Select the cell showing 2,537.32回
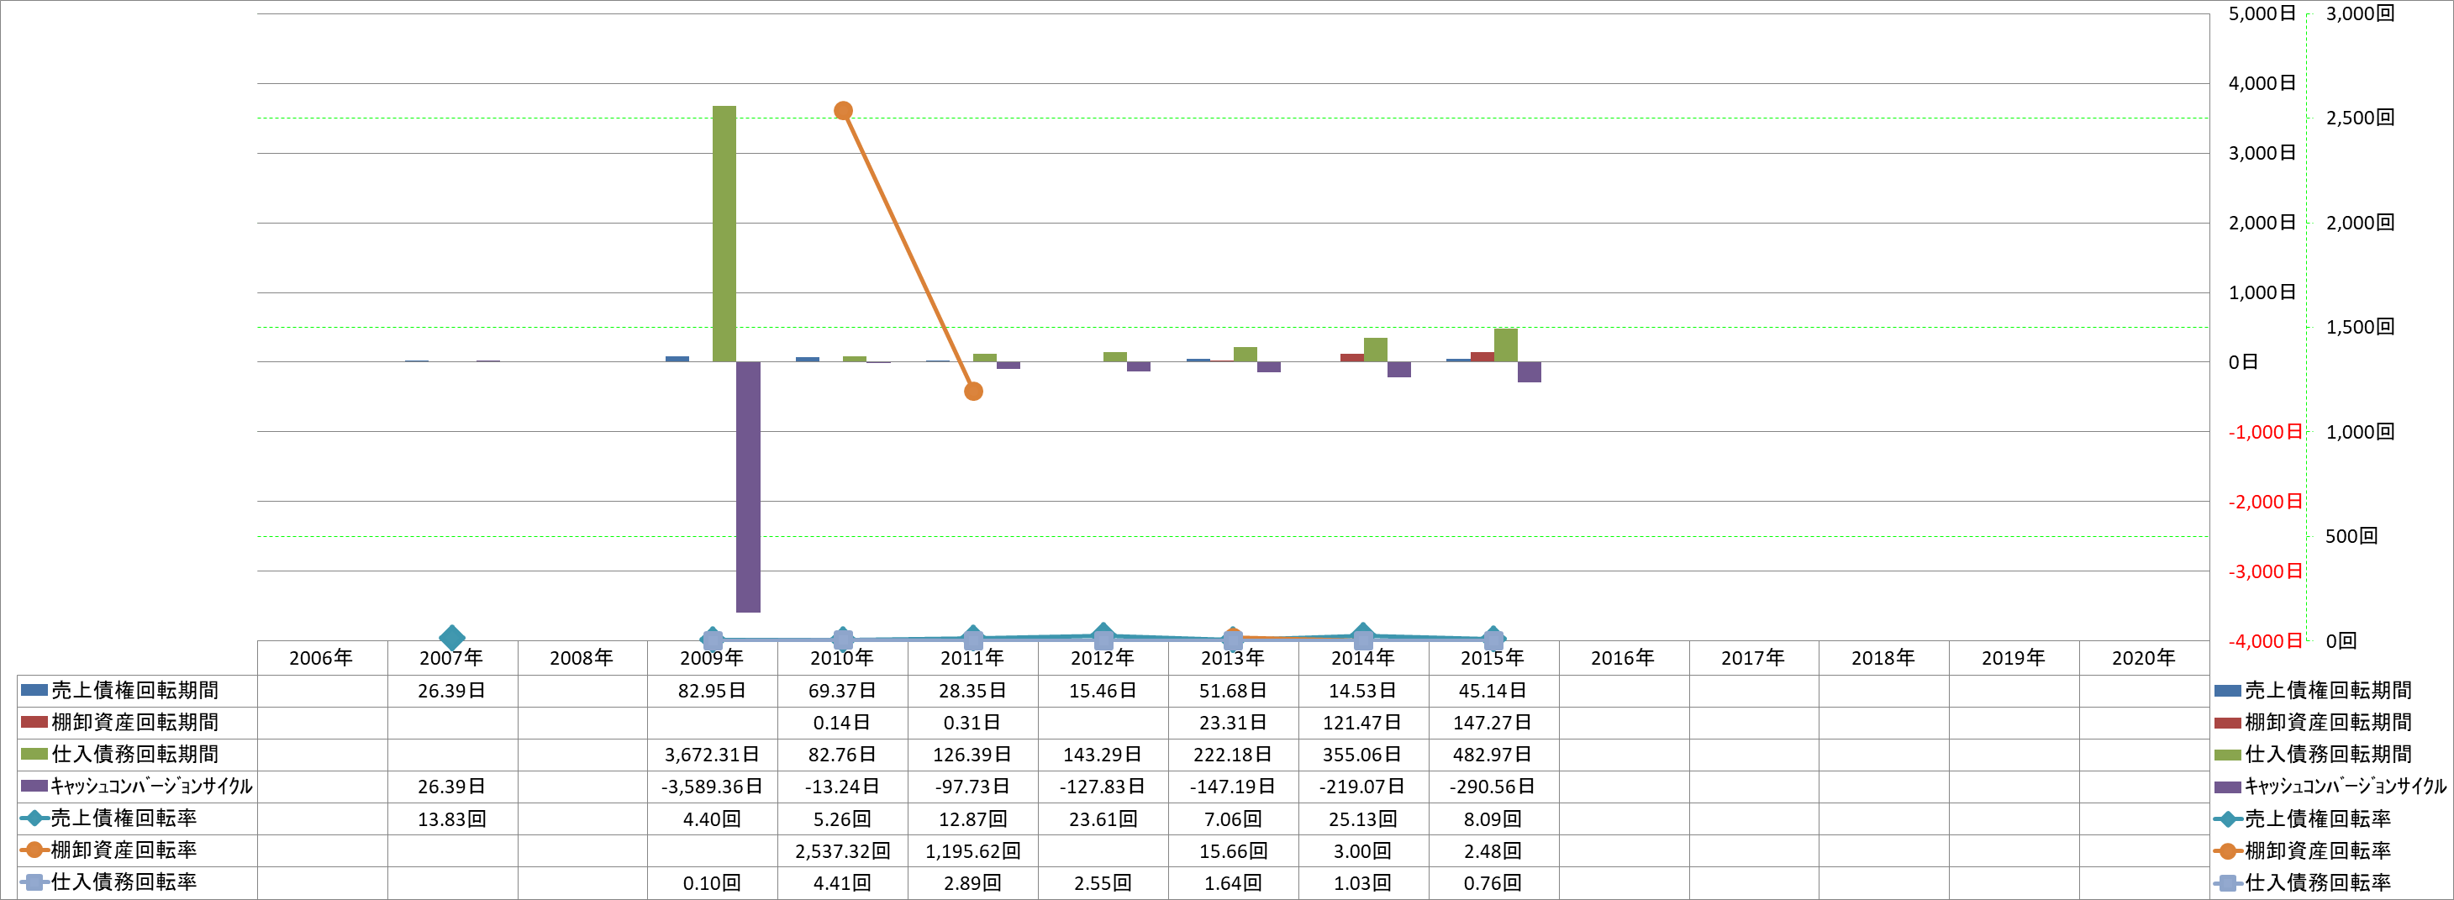Image resolution: width=2454 pixels, height=900 pixels. 842,850
